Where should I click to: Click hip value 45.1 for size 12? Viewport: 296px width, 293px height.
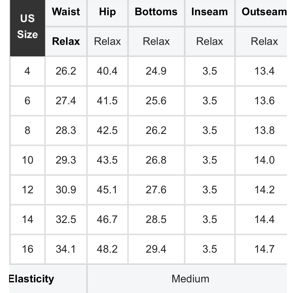107,190
